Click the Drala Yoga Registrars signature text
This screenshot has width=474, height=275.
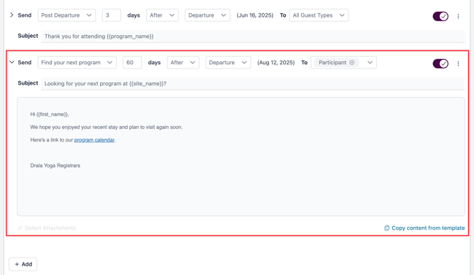point(55,166)
